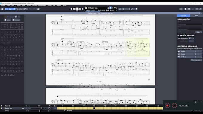Open the Letras lyrics button
This screenshot has height=114, width=203.
click(x=7, y=20)
